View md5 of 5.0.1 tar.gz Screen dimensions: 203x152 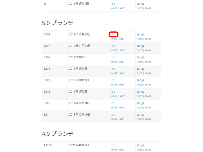pos(140,108)
